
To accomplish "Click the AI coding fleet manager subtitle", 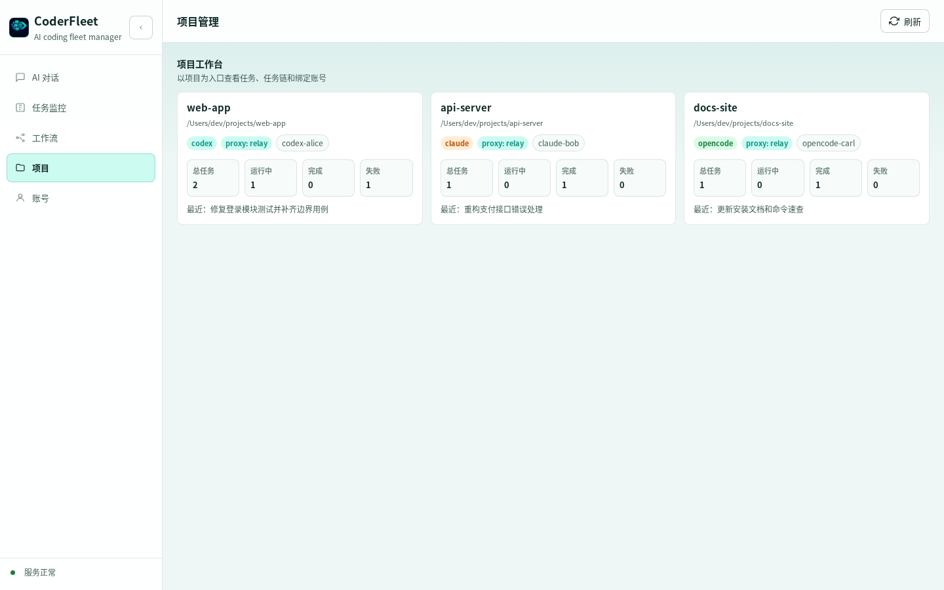I will (78, 37).
